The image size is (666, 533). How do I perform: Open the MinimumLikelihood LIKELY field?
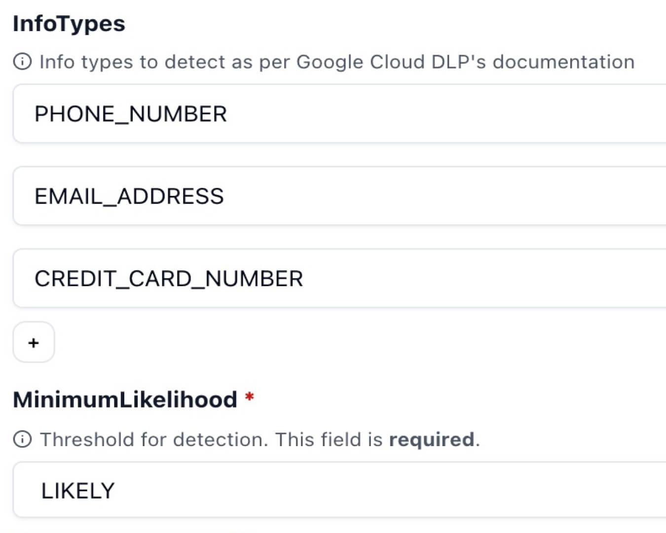(345, 490)
